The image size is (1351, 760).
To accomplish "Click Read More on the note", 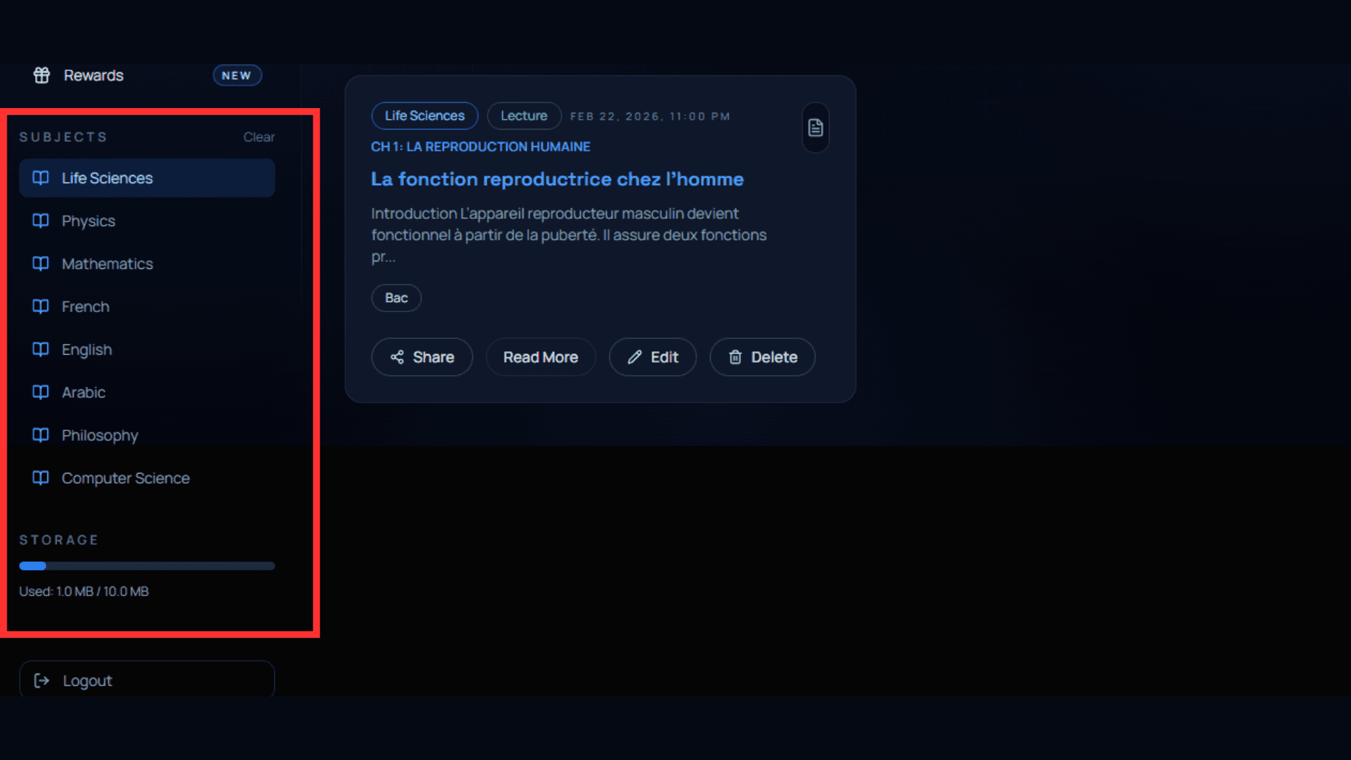I will (x=540, y=357).
